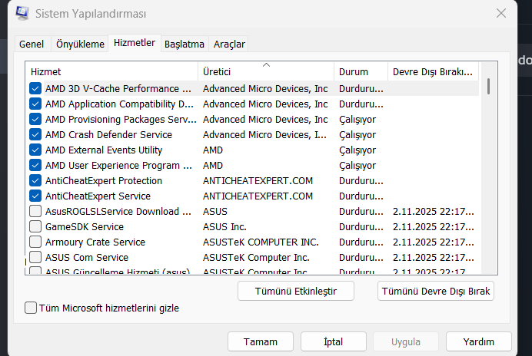Viewport: 532px width, 356px height.
Task: Open help via Yardım button
Action: tap(478, 341)
